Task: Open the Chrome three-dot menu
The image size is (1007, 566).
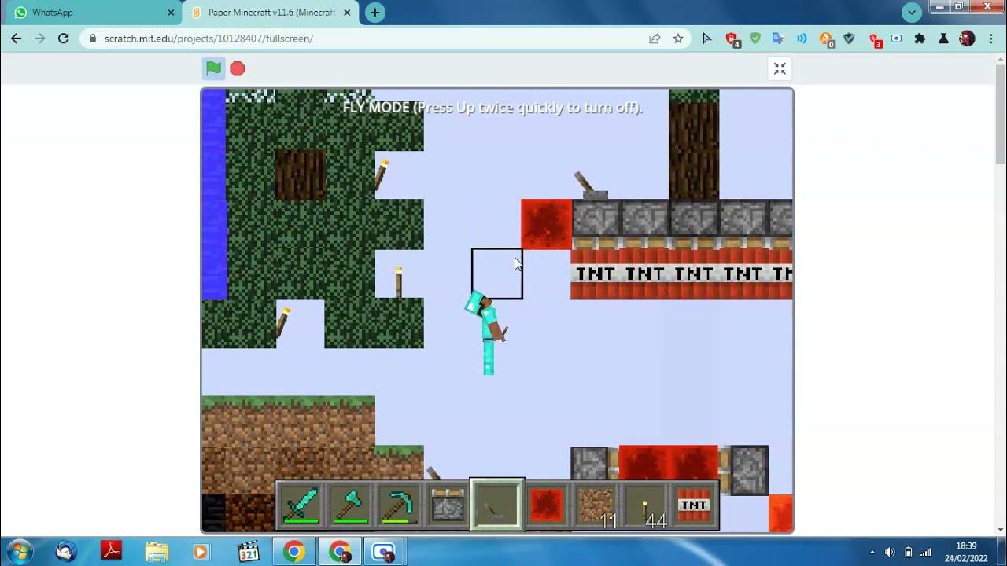Action: (x=990, y=39)
